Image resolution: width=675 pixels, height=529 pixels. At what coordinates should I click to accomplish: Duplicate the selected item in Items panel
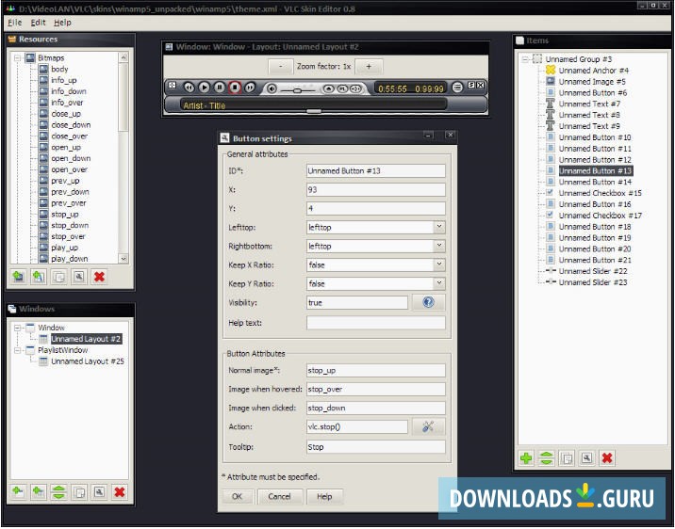point(567,458)
